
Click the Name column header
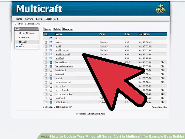click(x=58, y=34)
